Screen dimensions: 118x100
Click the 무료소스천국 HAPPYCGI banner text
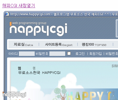coord(39,73)
